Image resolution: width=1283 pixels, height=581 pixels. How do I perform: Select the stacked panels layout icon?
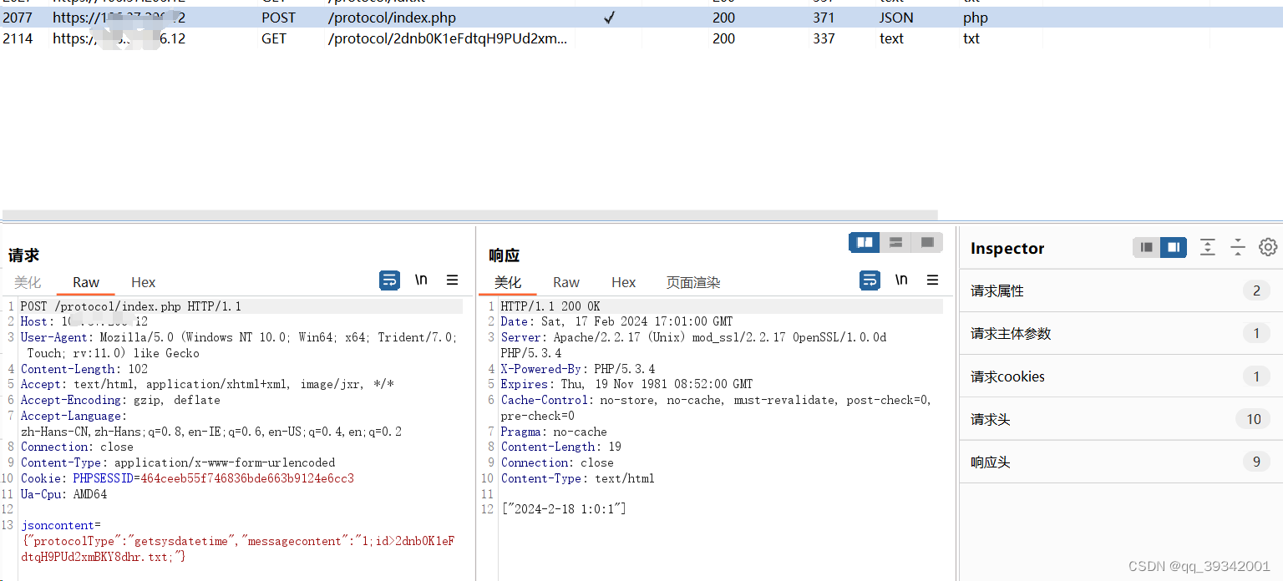pos(895,242)
